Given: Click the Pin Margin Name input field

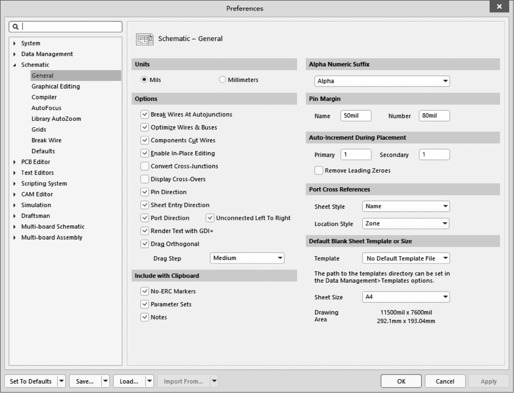Looking at the screenshot, I should (x=356, y=116).
